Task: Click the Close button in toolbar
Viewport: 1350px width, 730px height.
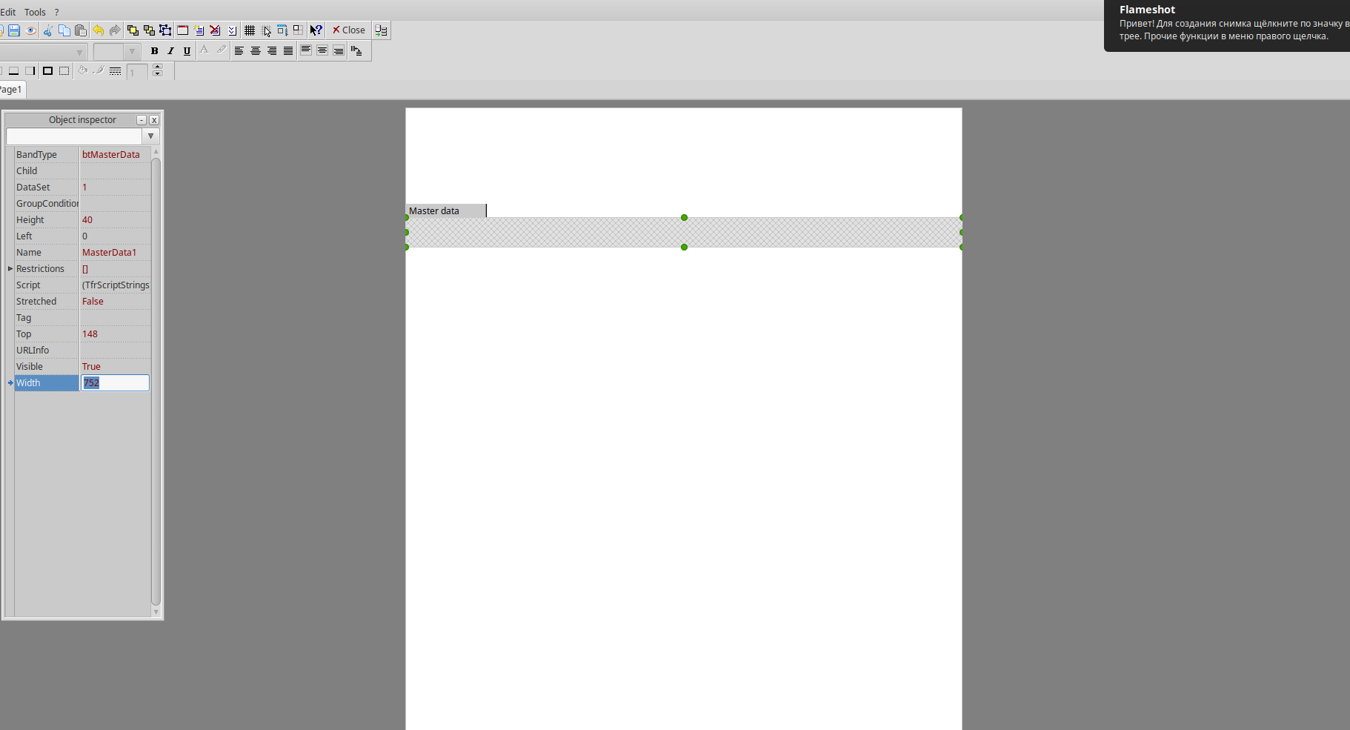Action: [349, 30]
